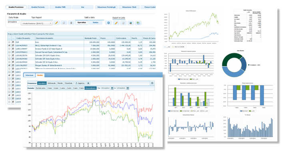Click the detail icon in Schroder ISF EURO Equity row
285x151 pixels.
(13, 55)
